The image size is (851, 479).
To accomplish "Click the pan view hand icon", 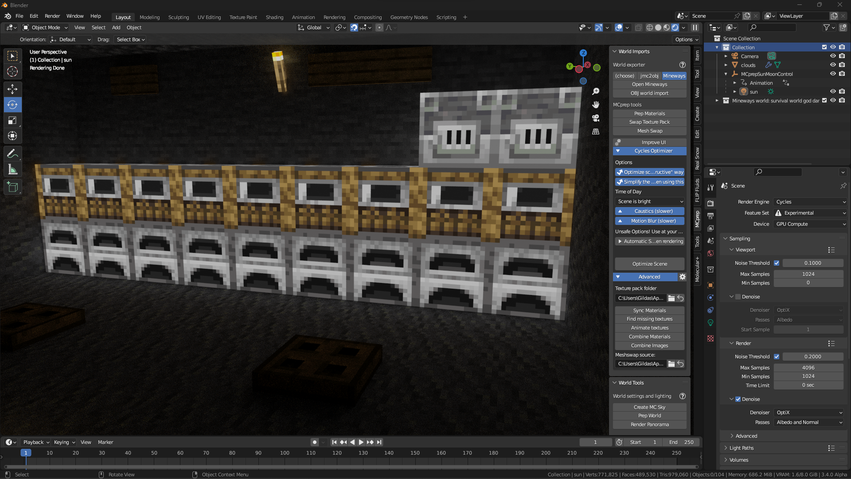I will pos(596,104).
